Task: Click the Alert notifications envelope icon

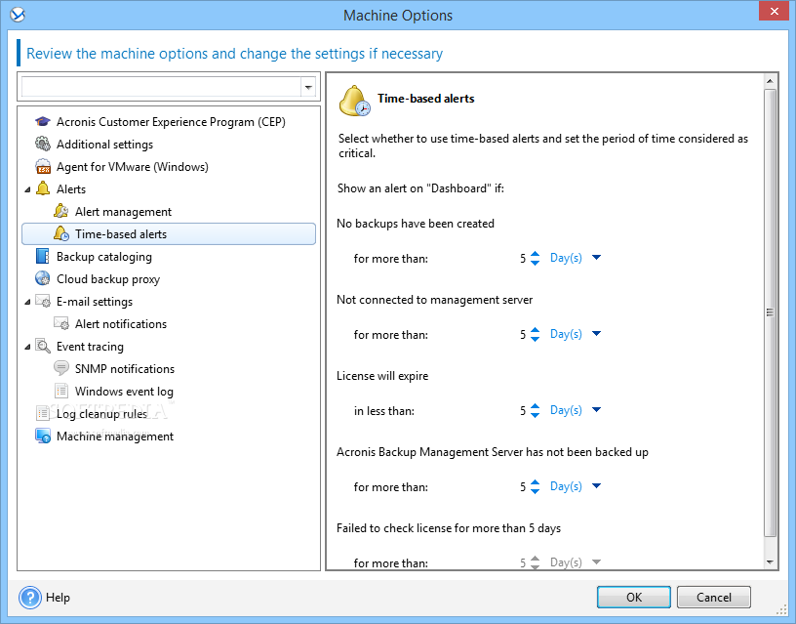Action: click(60, 323)
